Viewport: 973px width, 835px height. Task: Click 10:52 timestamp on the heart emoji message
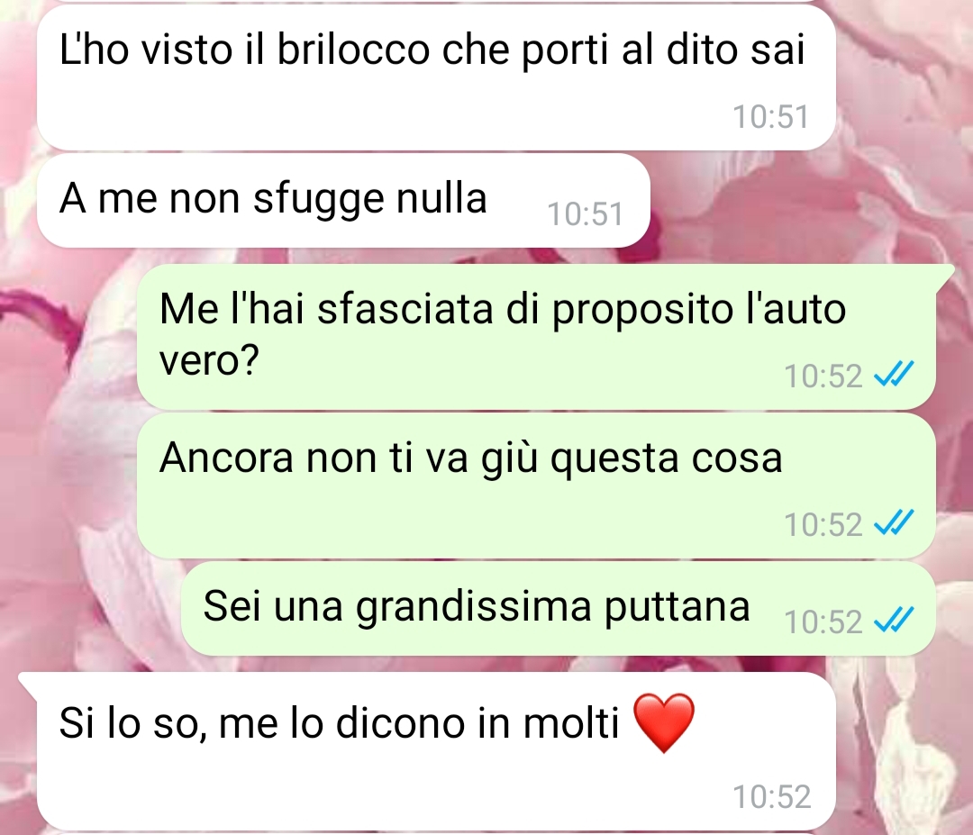pyautogui.click(x=772, y=796)
